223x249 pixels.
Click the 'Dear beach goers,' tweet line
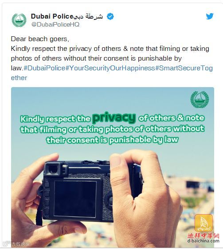tap(40, 39)
